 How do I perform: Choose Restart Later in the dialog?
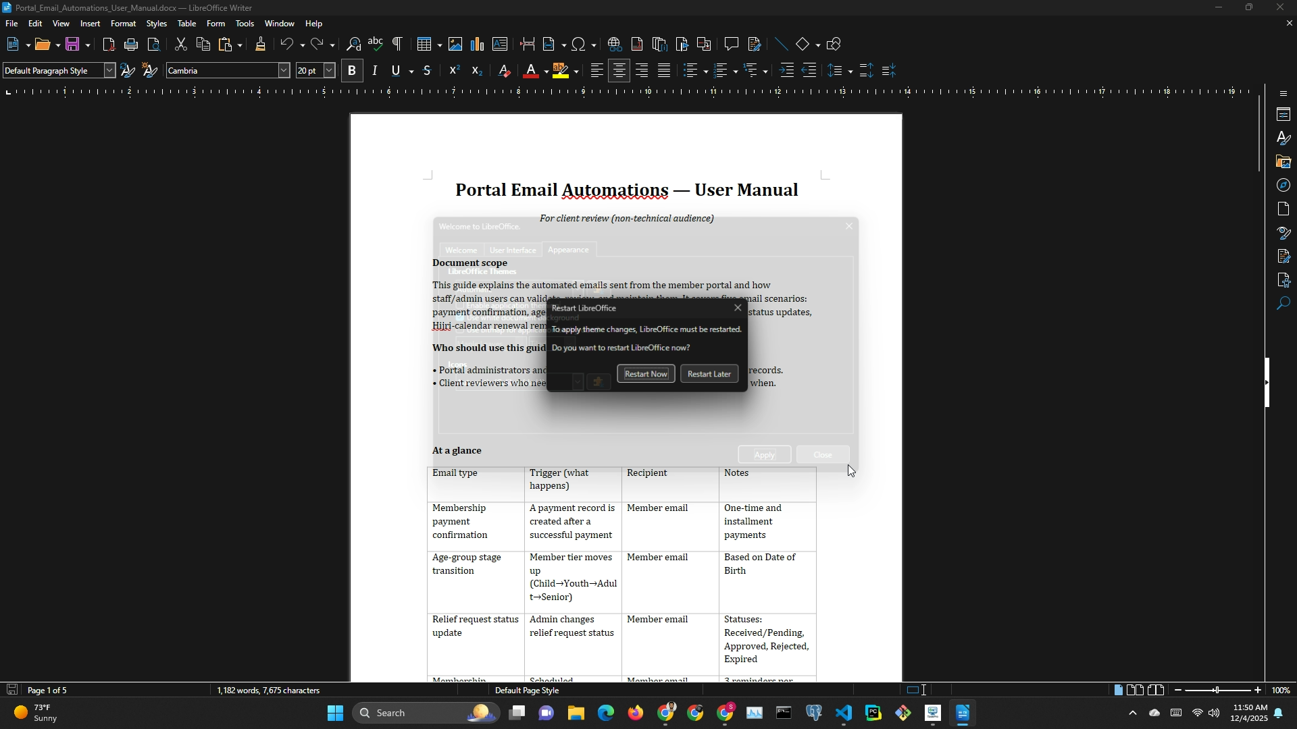pos(709,374)
